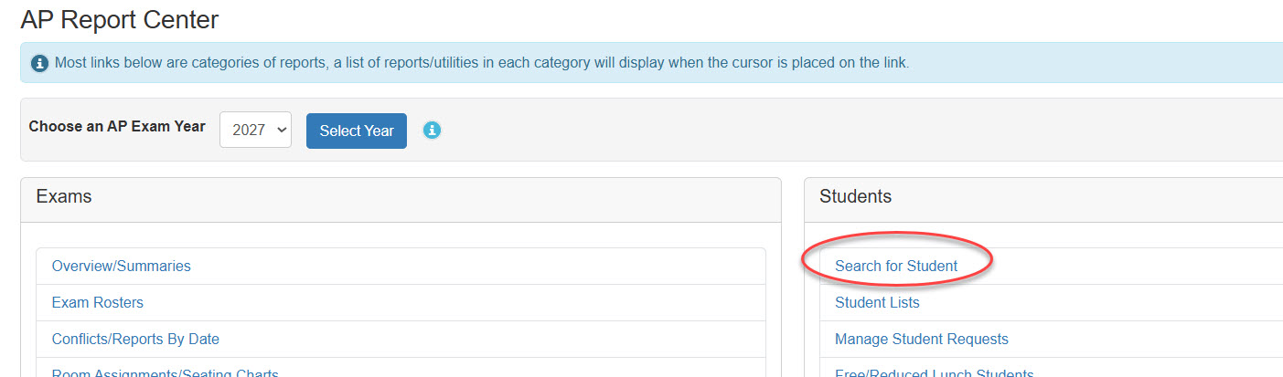Click the info icon beside Select Year
Screen dimensions: 1283x377
tap(433, 131)
